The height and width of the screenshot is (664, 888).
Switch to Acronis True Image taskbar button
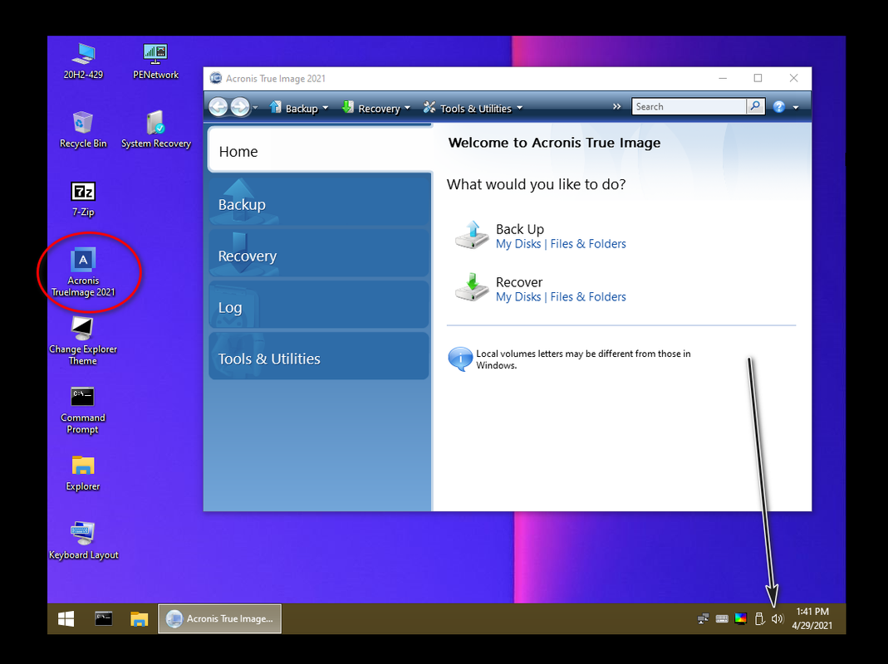click(x=220, y=618)
